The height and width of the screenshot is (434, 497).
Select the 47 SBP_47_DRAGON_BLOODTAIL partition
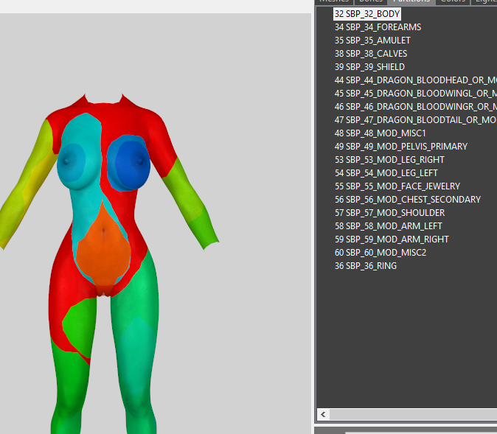416,120
